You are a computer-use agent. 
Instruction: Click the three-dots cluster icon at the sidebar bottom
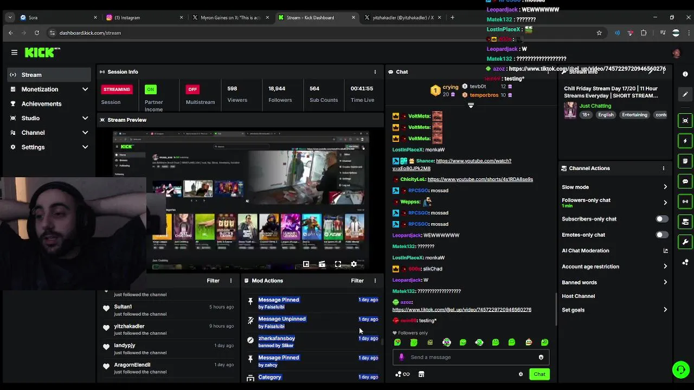tap(685, 262)
